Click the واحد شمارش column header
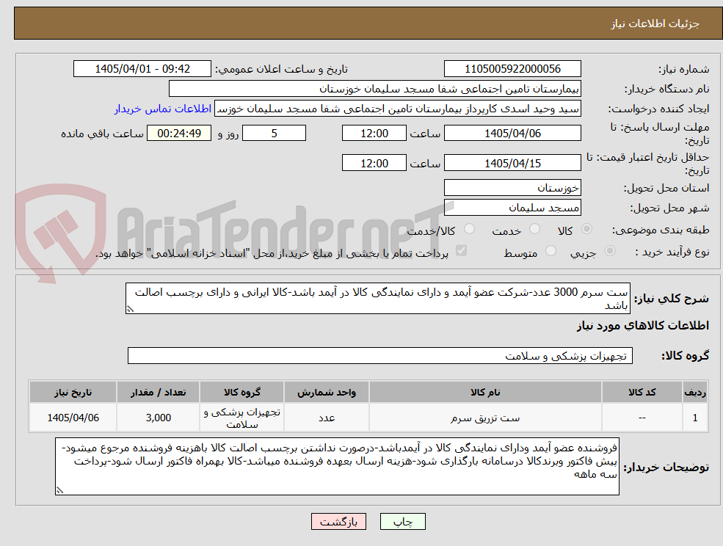723x546 pixels. point(327,392)
